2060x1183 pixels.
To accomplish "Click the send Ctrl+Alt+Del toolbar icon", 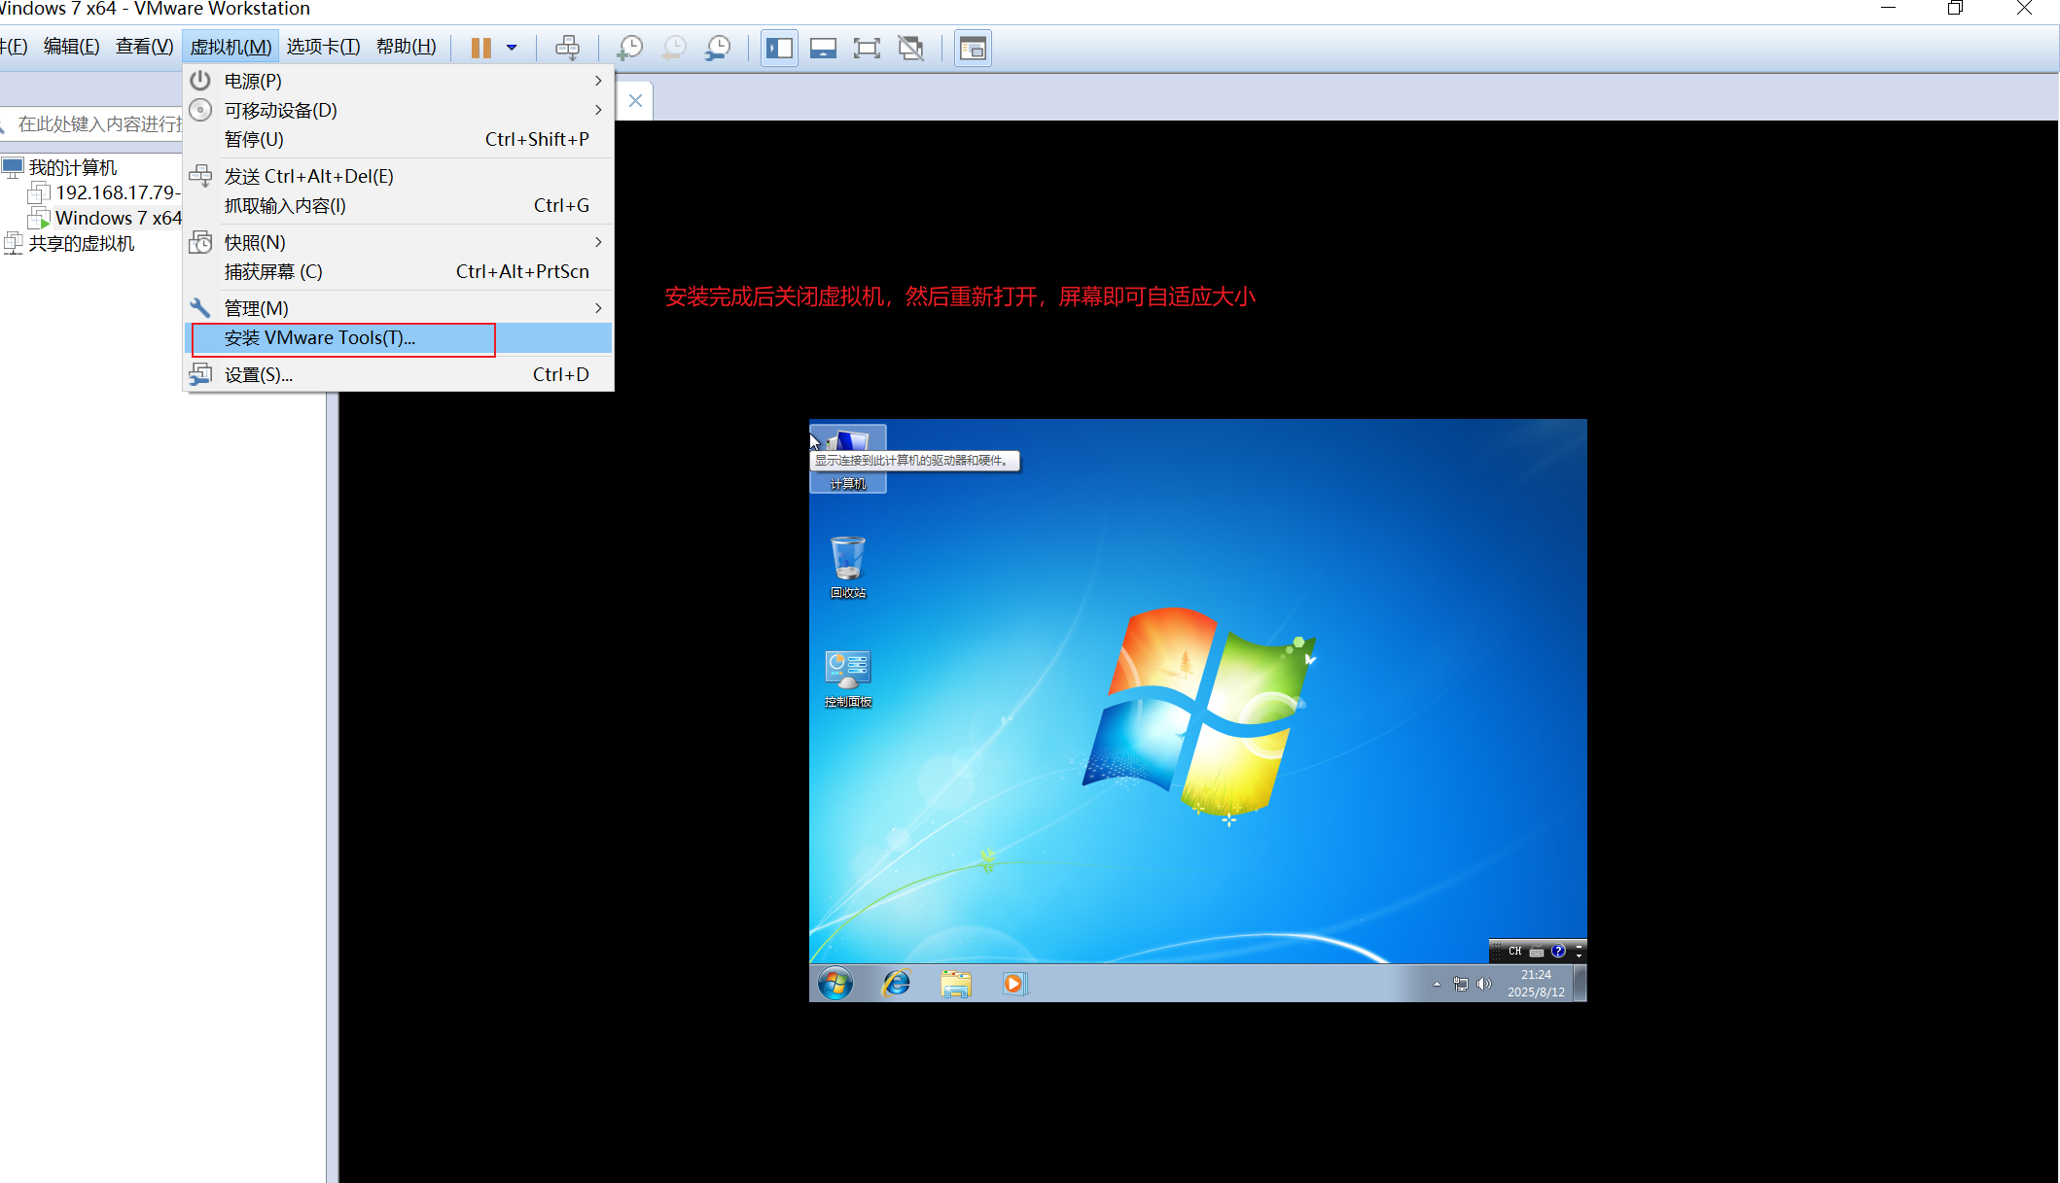I will pyautogui.click(x=567, y=48).
